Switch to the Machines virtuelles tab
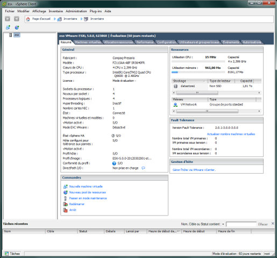The height and width of the screenshot is (258, 277). pos(88,42)
